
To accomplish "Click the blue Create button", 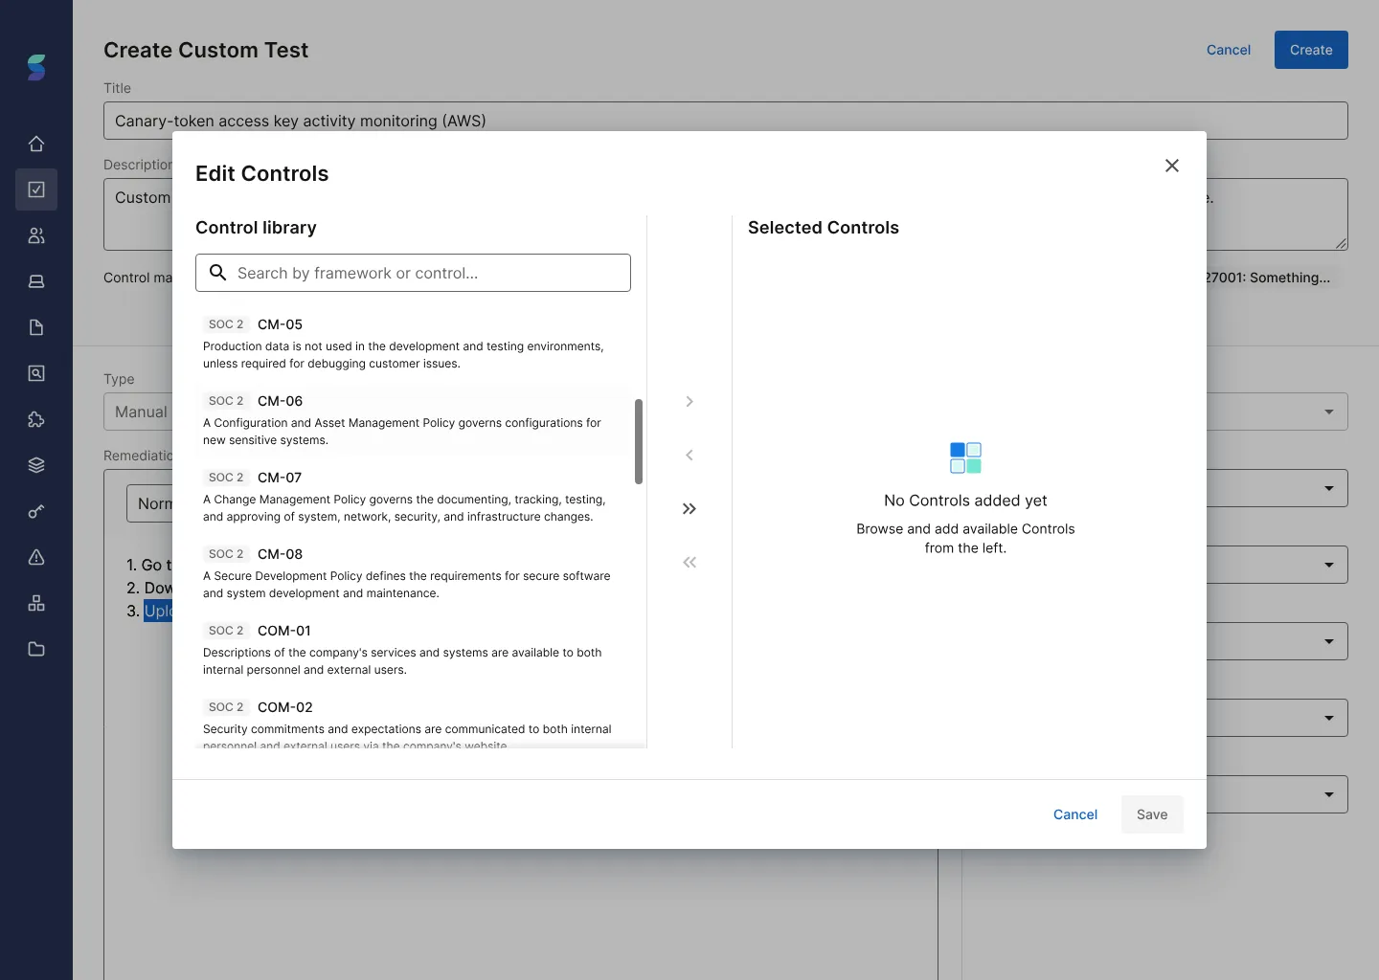I will tap(1310, 50).
